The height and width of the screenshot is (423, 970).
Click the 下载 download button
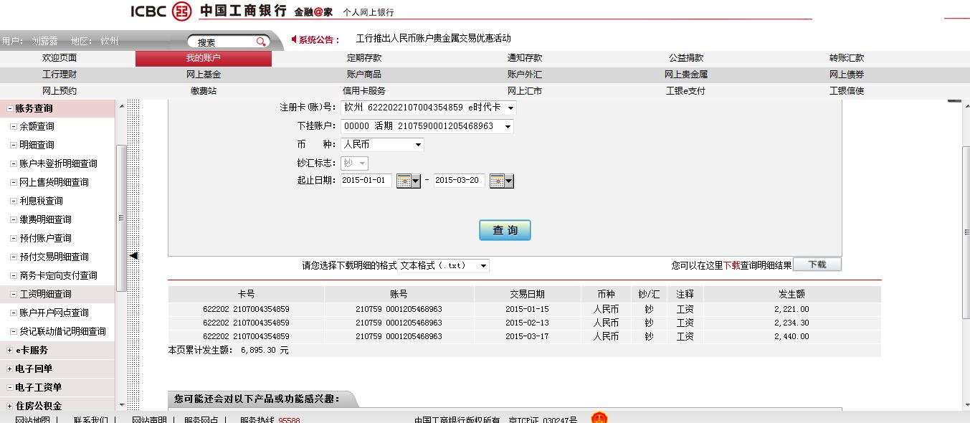click(x=817, y=265)
